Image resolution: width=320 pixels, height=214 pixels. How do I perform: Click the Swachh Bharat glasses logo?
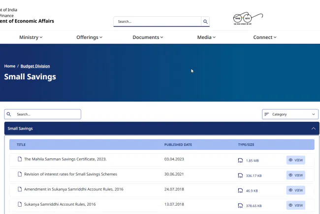click(x=248, y=18)
